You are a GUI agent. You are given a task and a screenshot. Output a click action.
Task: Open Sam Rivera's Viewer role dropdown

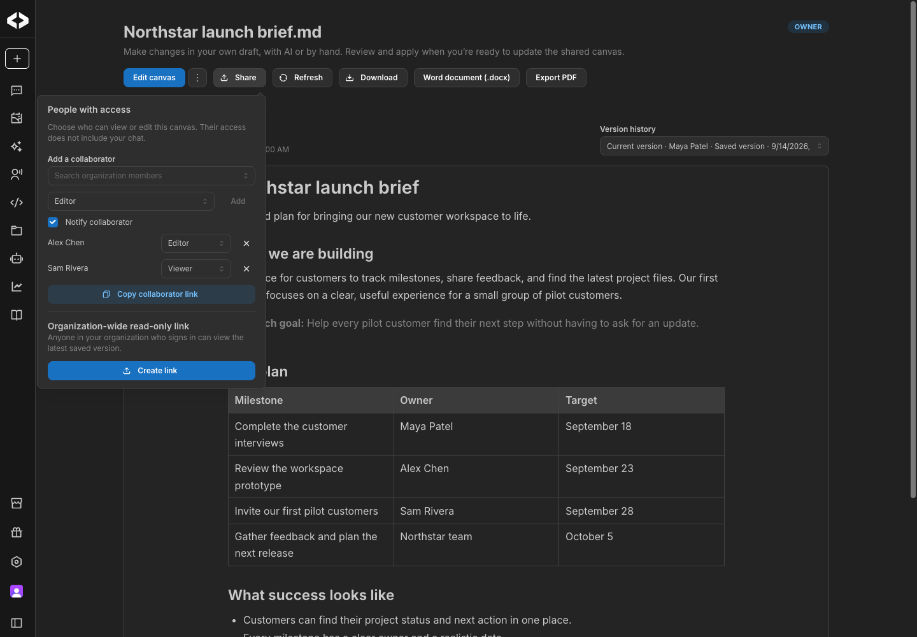196,269
